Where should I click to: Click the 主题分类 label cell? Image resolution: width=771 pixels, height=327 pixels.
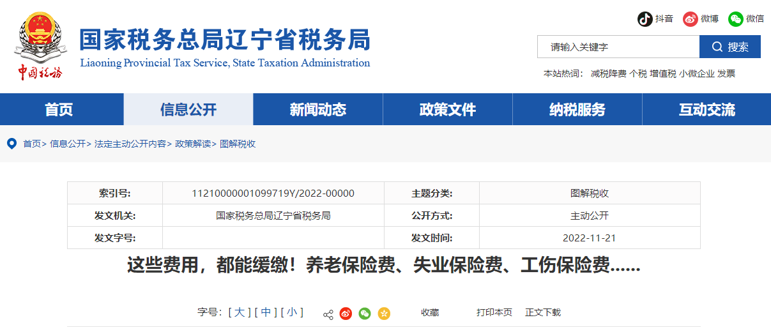432,193
